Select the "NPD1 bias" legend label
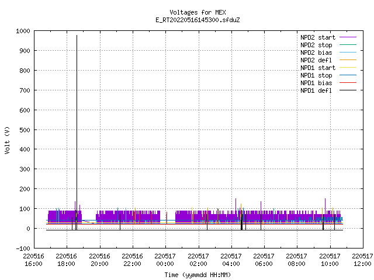 pos(316,83)
